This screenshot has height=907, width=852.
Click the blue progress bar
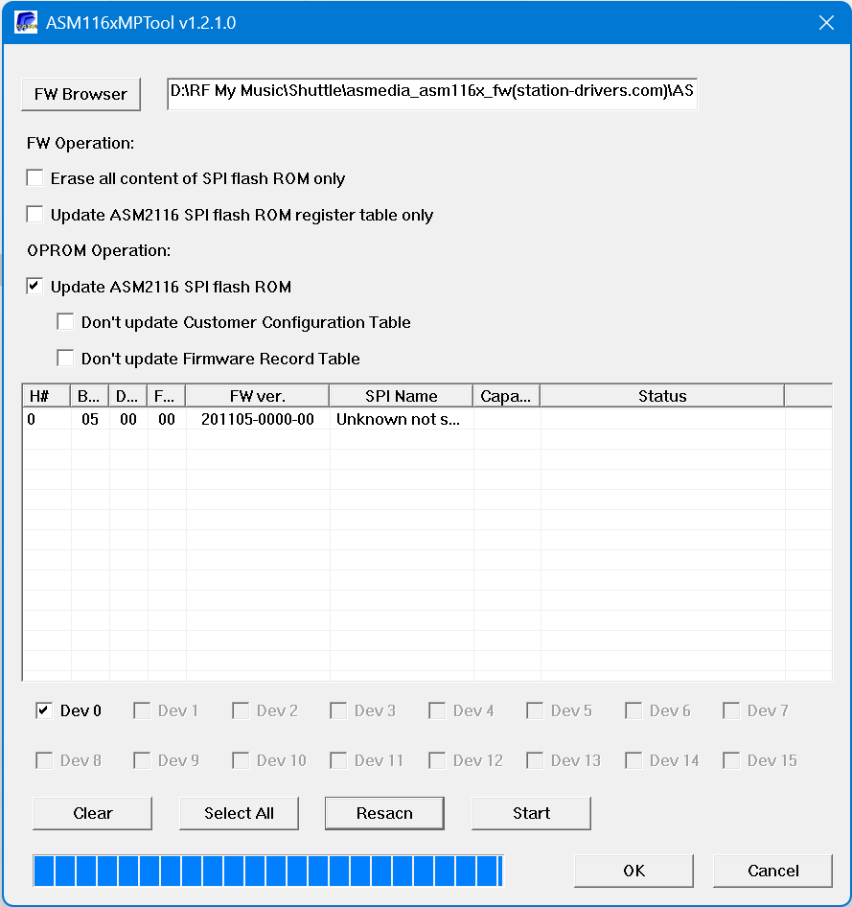(x=267, y=871)
